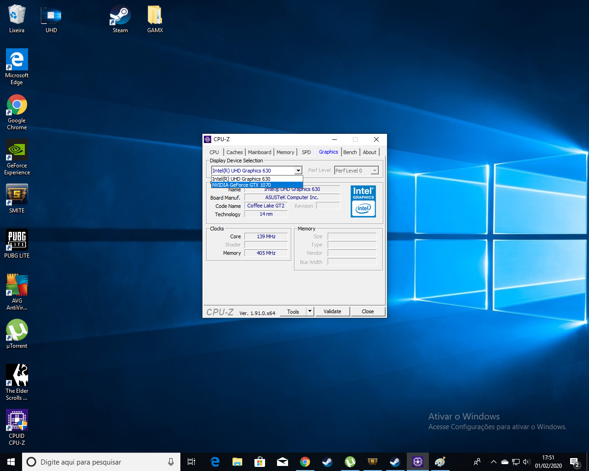This screenshot has width=589, height=471.
Task: Click the Ver. 1.91.0.x64 version text
Action: pos(257,313)
